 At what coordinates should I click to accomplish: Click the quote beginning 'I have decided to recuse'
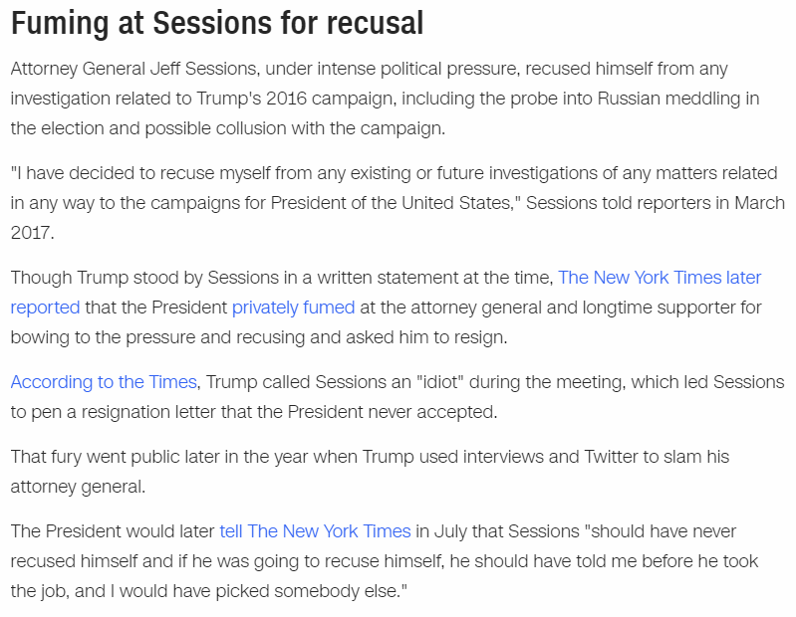coord(398,203)
